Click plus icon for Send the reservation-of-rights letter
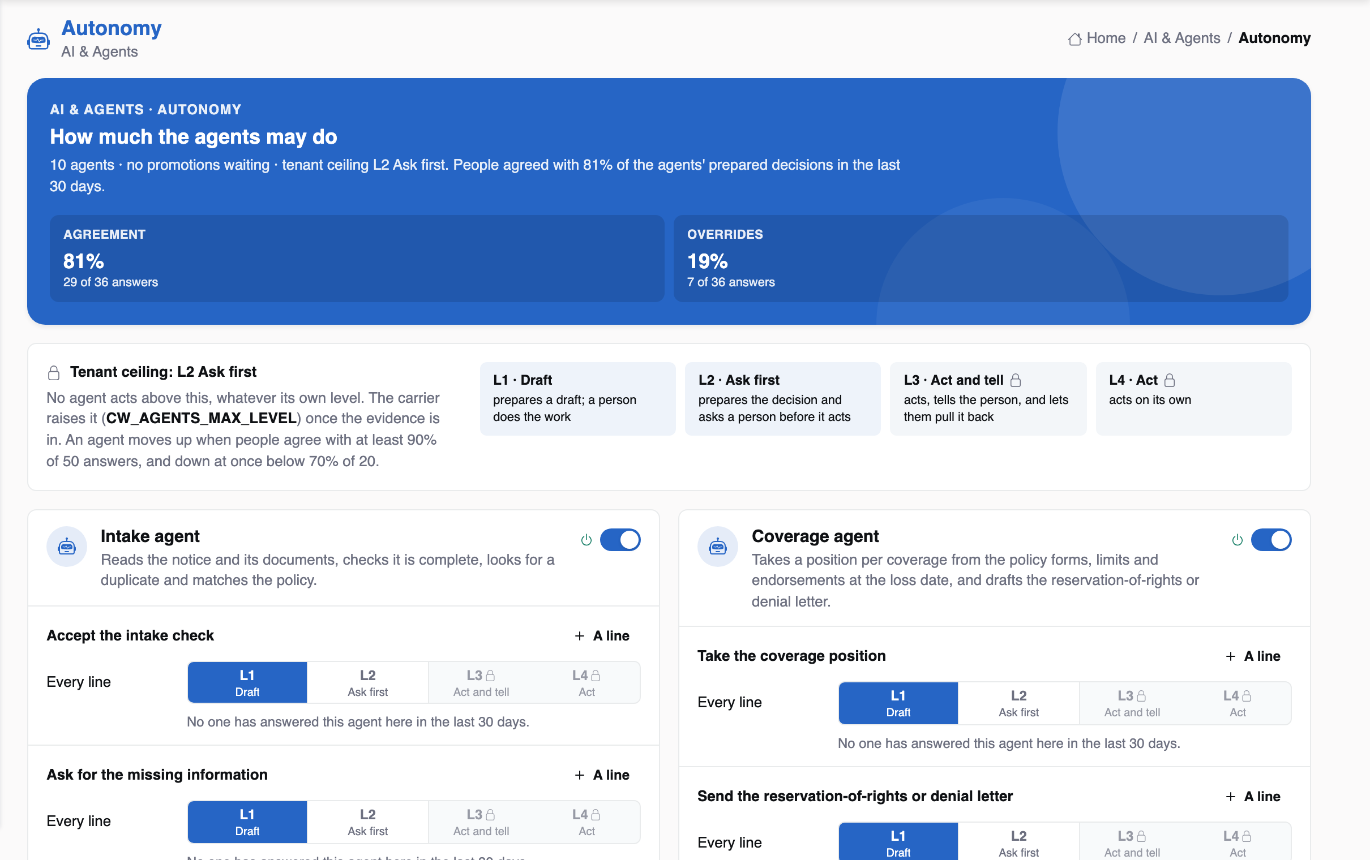The width and height of the screenshot is (1370, 860). coord(1231,797)
